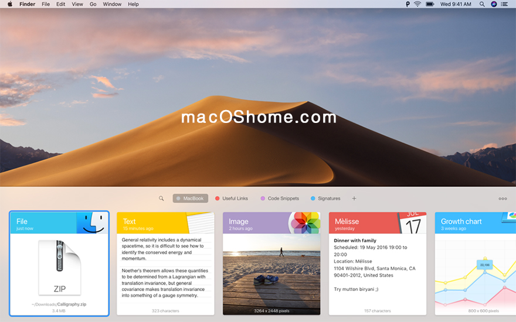The image size is (516, 322).
Task: Open the Go menu
Action: [93, 4]
